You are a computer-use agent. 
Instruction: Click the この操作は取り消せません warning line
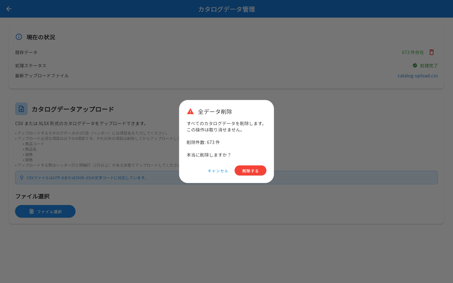(x=215, y=130)
